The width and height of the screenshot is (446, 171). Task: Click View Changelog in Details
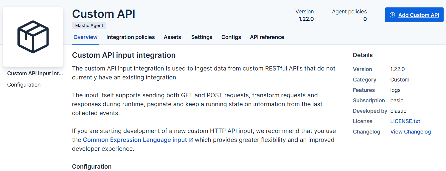[x=410, y=132]
